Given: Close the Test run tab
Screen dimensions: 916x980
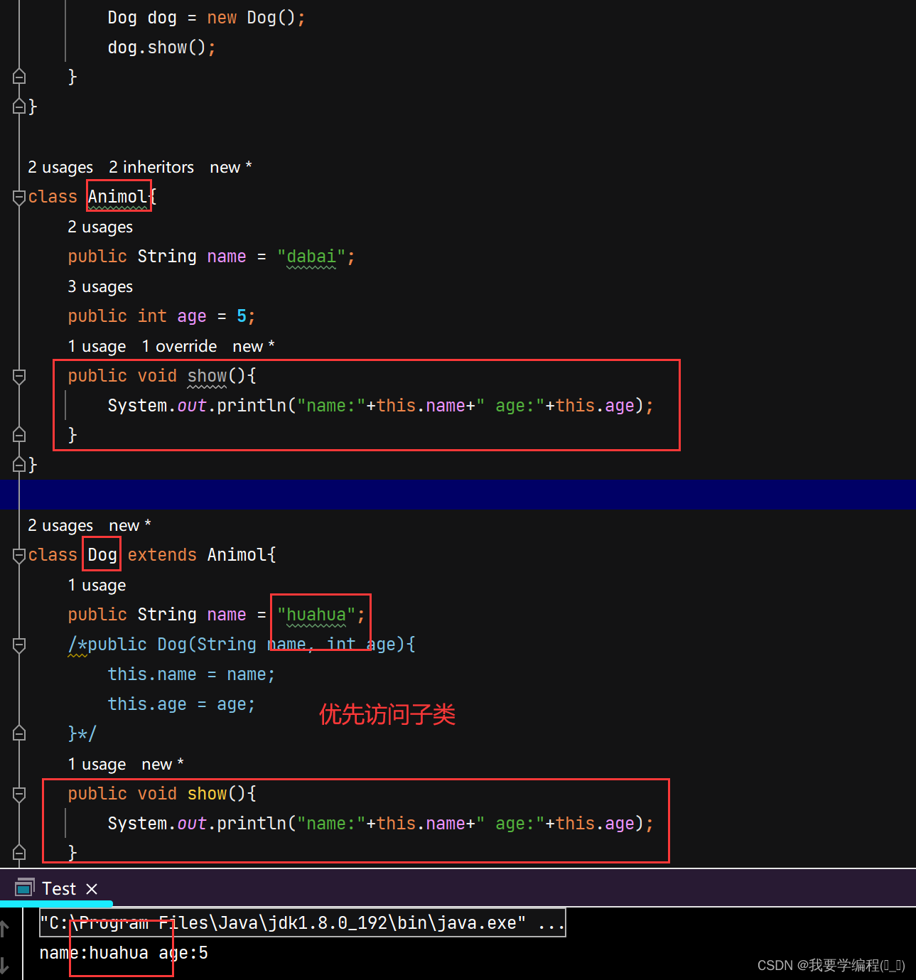Looking at the screenshot, I should (92, 889).
